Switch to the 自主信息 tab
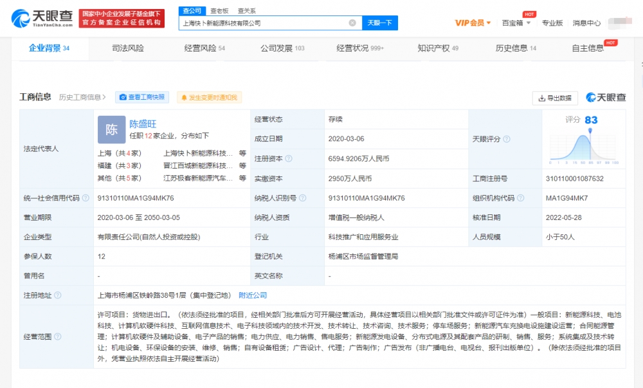 click(x=588, y=48)
